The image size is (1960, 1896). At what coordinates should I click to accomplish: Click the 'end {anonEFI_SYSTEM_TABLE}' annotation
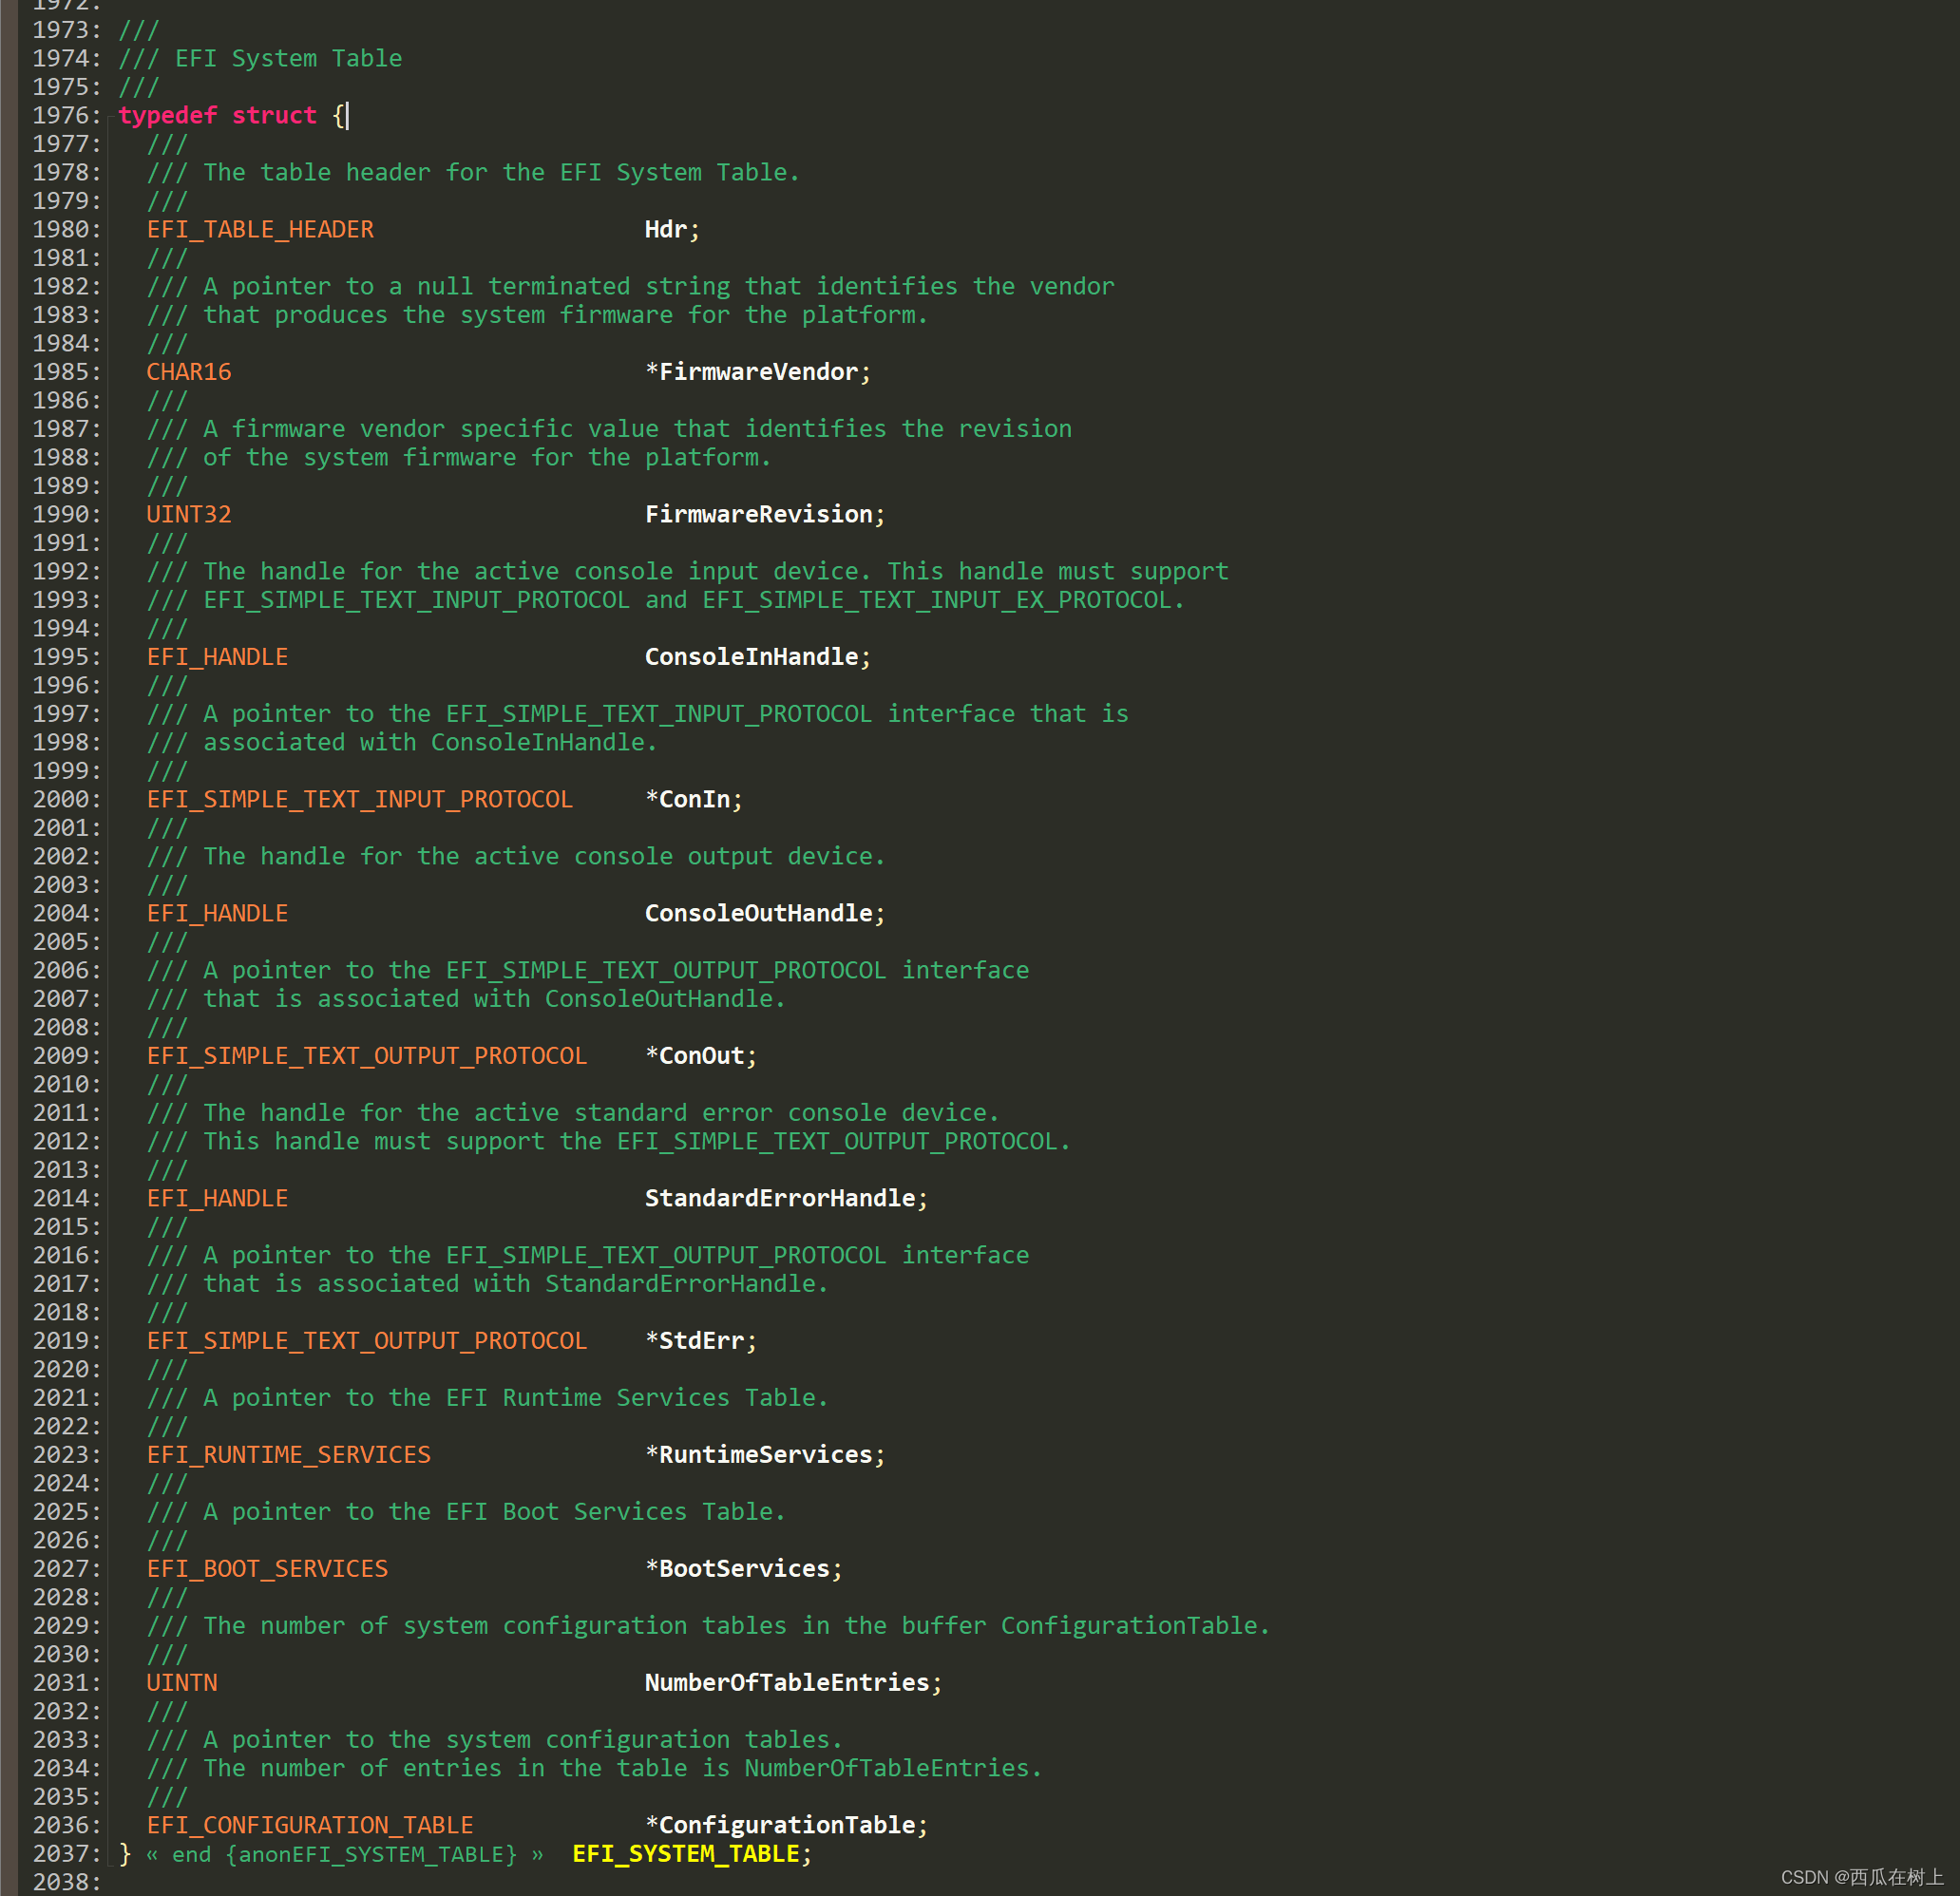coord(344,1855)
